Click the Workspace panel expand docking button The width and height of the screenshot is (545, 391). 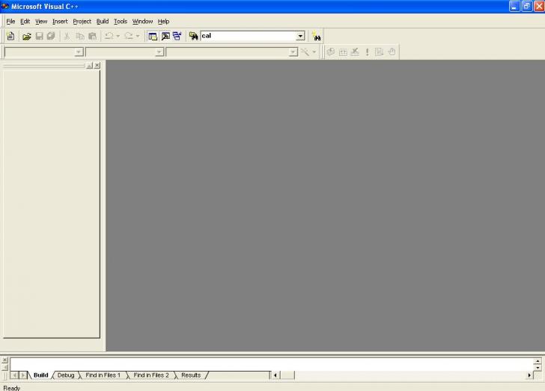coord(89,65)
